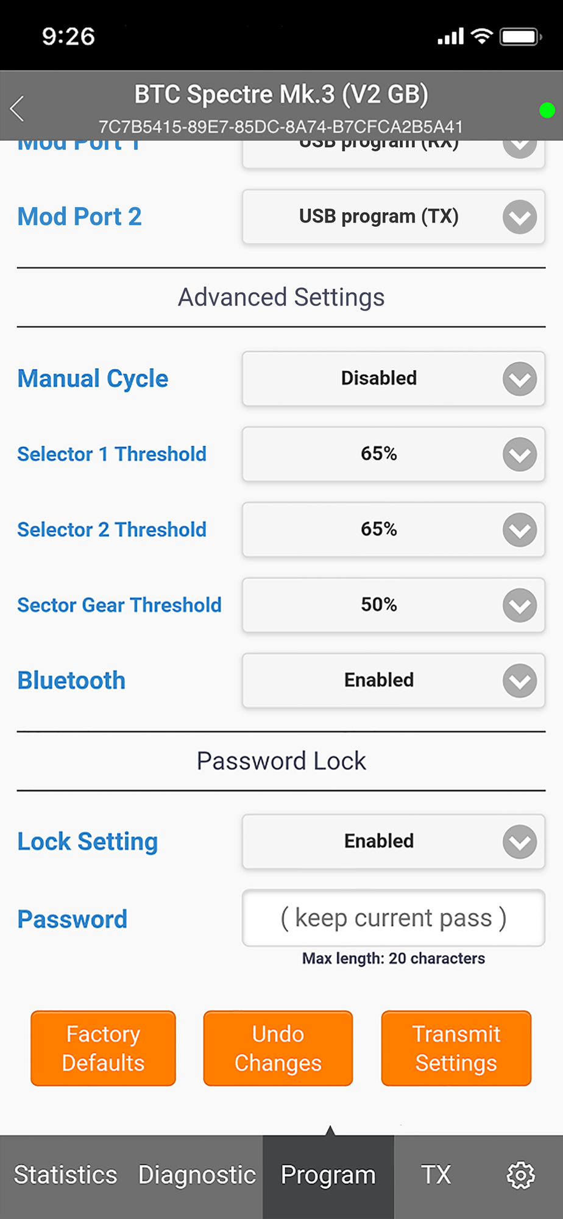
Task: Open the settings gear tab
Action: 521,1175
